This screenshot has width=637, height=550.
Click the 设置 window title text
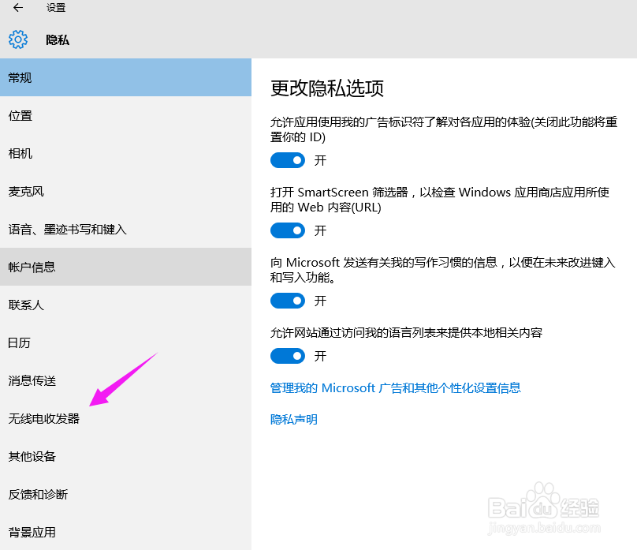56,7
